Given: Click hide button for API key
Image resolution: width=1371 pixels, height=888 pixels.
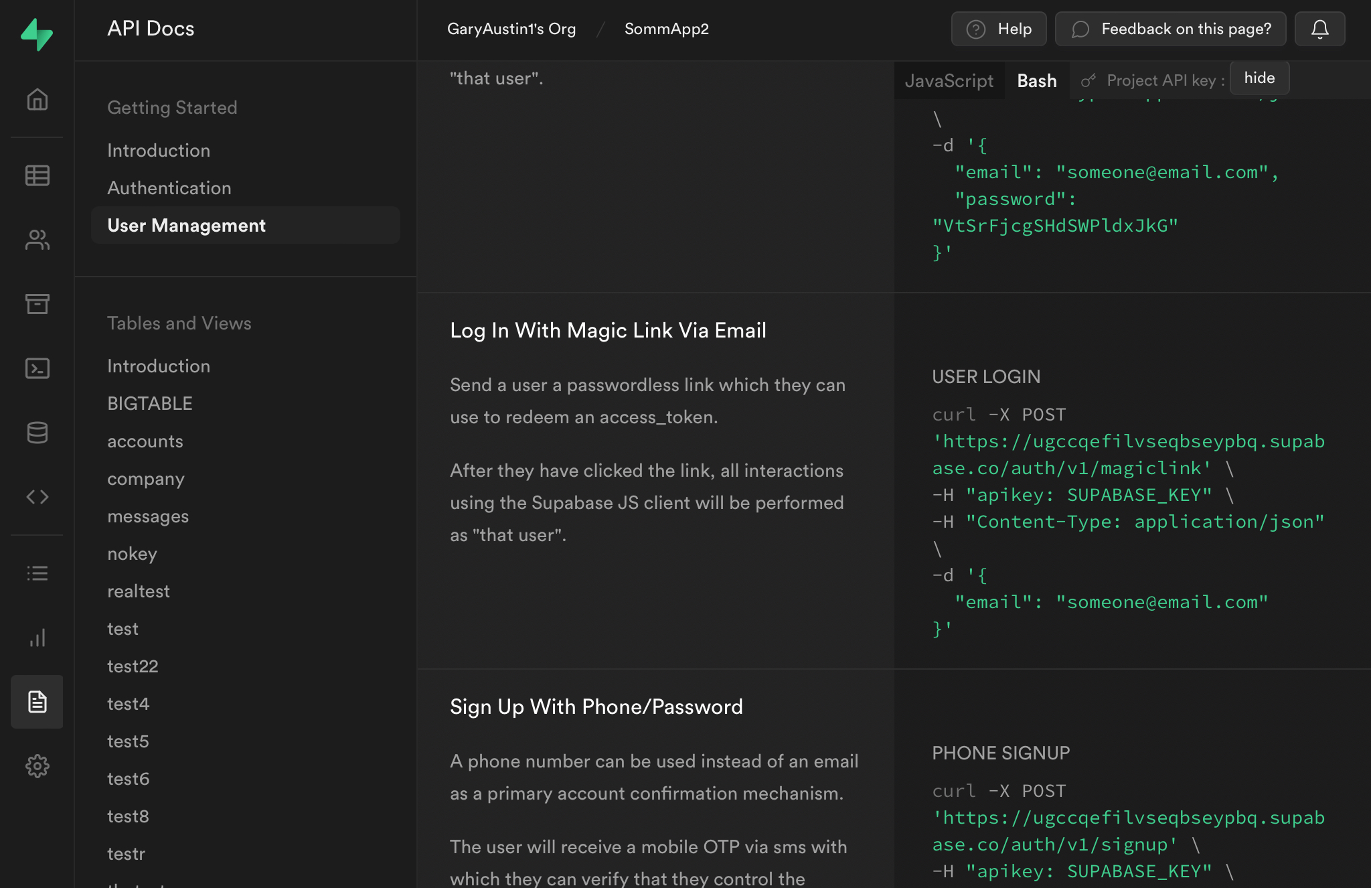Looking at the screenshot, I should (x=1259, y=78).
